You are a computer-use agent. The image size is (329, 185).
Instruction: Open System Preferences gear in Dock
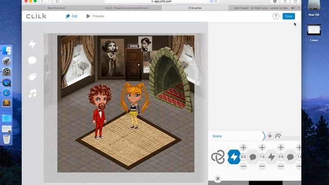(x=7, y=72)
